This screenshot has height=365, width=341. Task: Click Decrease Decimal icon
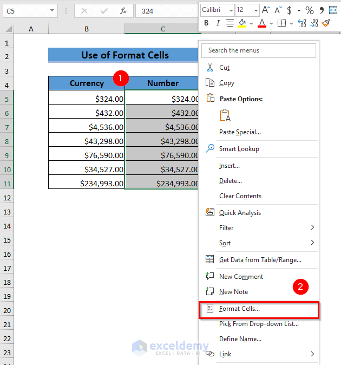point(314,23)
